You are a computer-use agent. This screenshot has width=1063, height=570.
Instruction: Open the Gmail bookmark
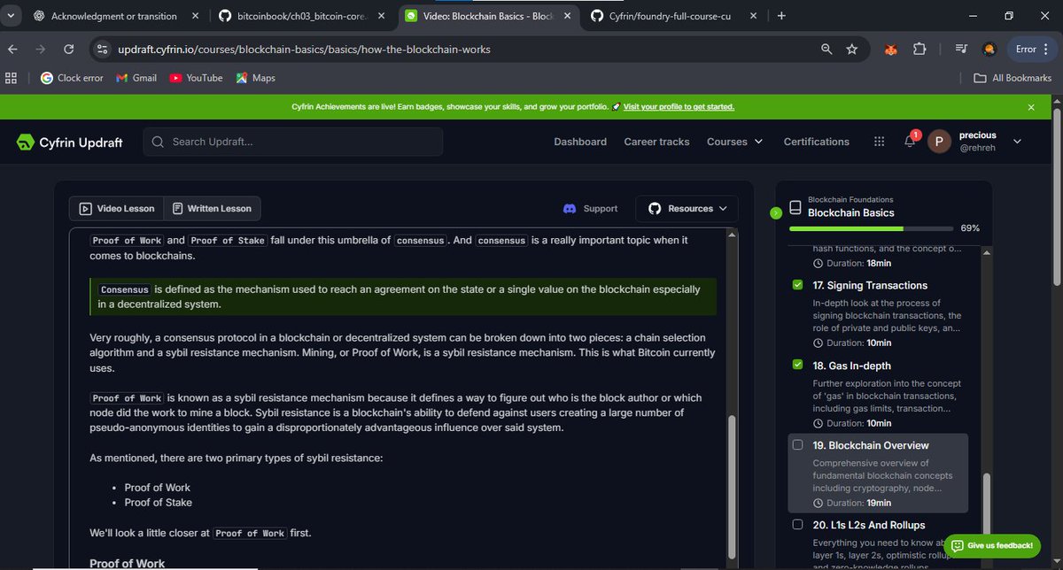pos(136,78)
